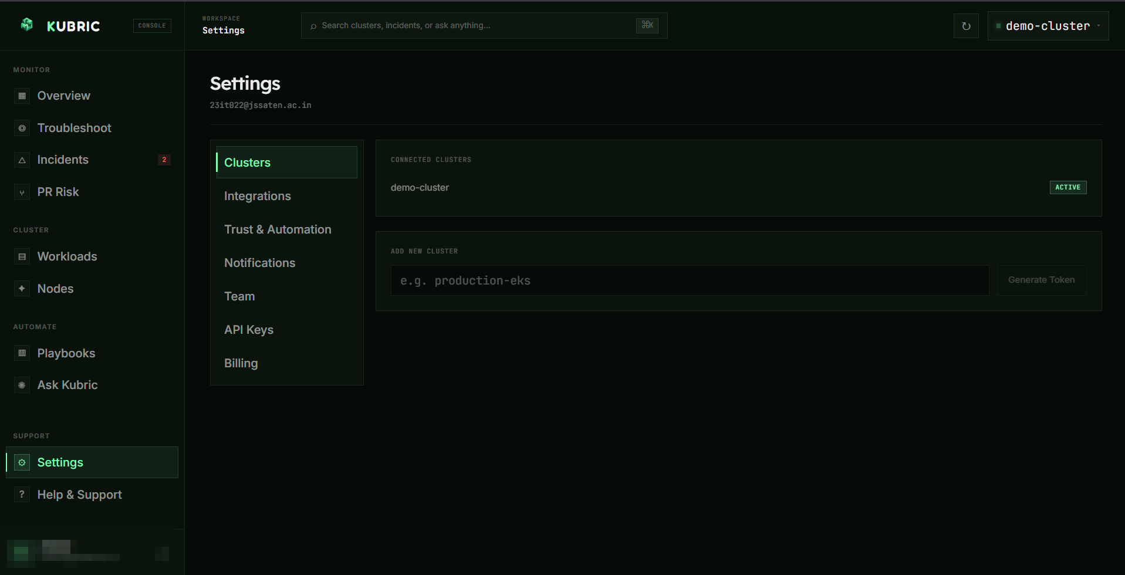Open the Playbooks page label

click(x=66, y=353)
